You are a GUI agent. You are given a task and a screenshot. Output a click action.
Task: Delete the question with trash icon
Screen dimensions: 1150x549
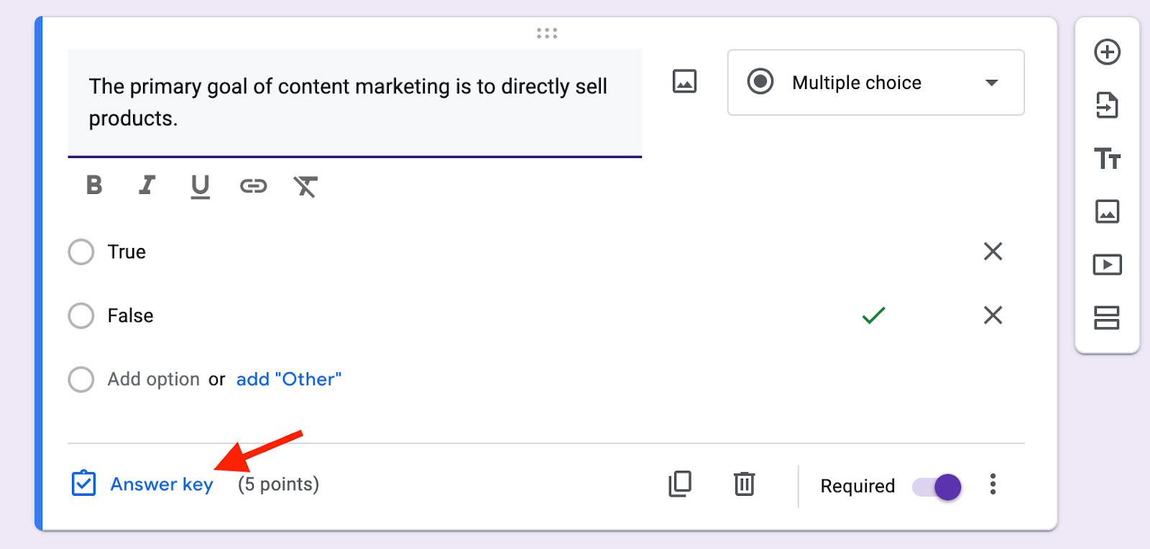click(744, 484)
